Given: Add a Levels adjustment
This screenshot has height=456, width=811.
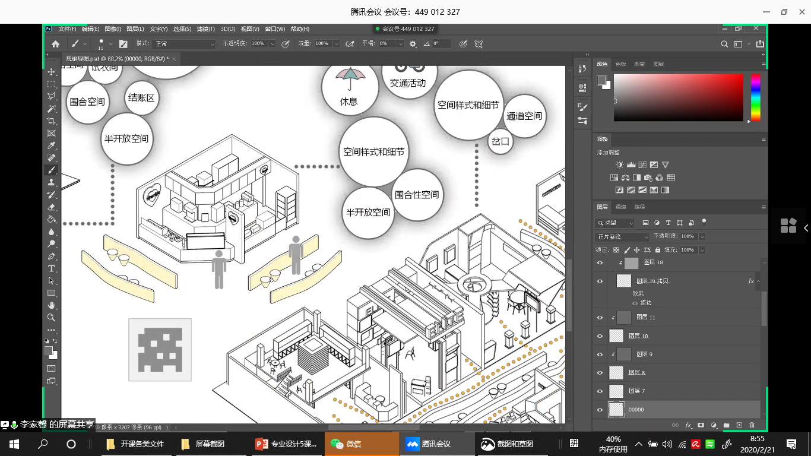Looking at the screenshot, I should pos(631,165).
